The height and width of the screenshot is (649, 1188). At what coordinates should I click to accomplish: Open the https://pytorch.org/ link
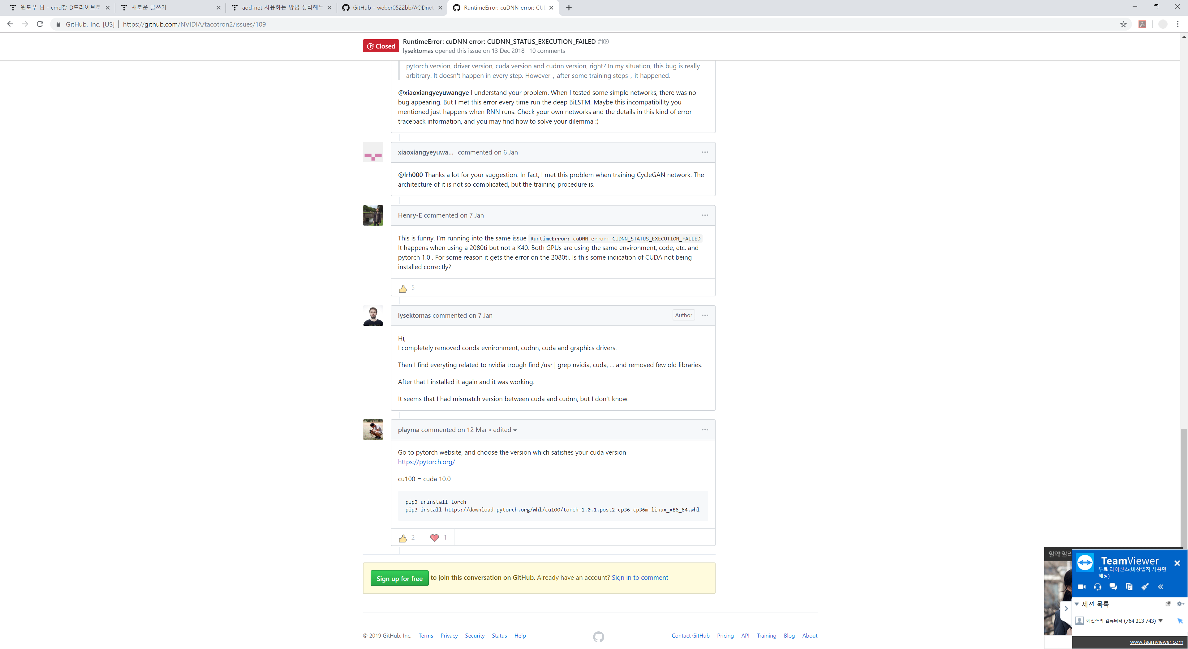[x=426, y=462]
